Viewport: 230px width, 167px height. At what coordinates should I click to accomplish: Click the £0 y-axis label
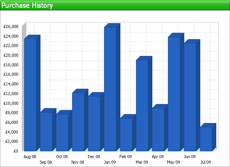[x=15, y=151]
